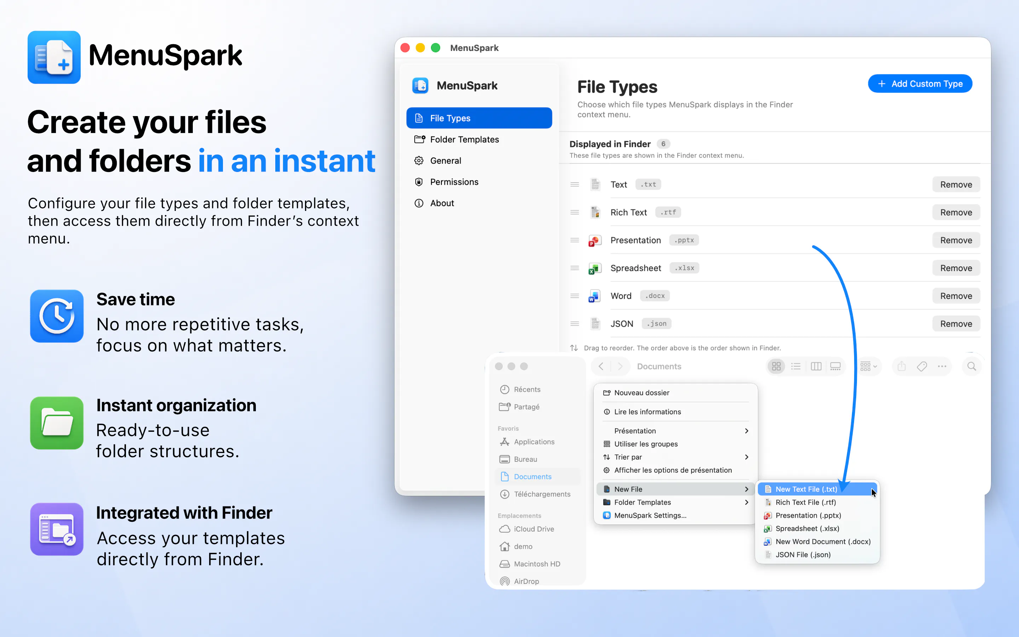Image resolution: width=1019 pixels, height=637 pixels.
Task: Open Téléchargements in Finder sidebar
Action: [x=538, y=494]
